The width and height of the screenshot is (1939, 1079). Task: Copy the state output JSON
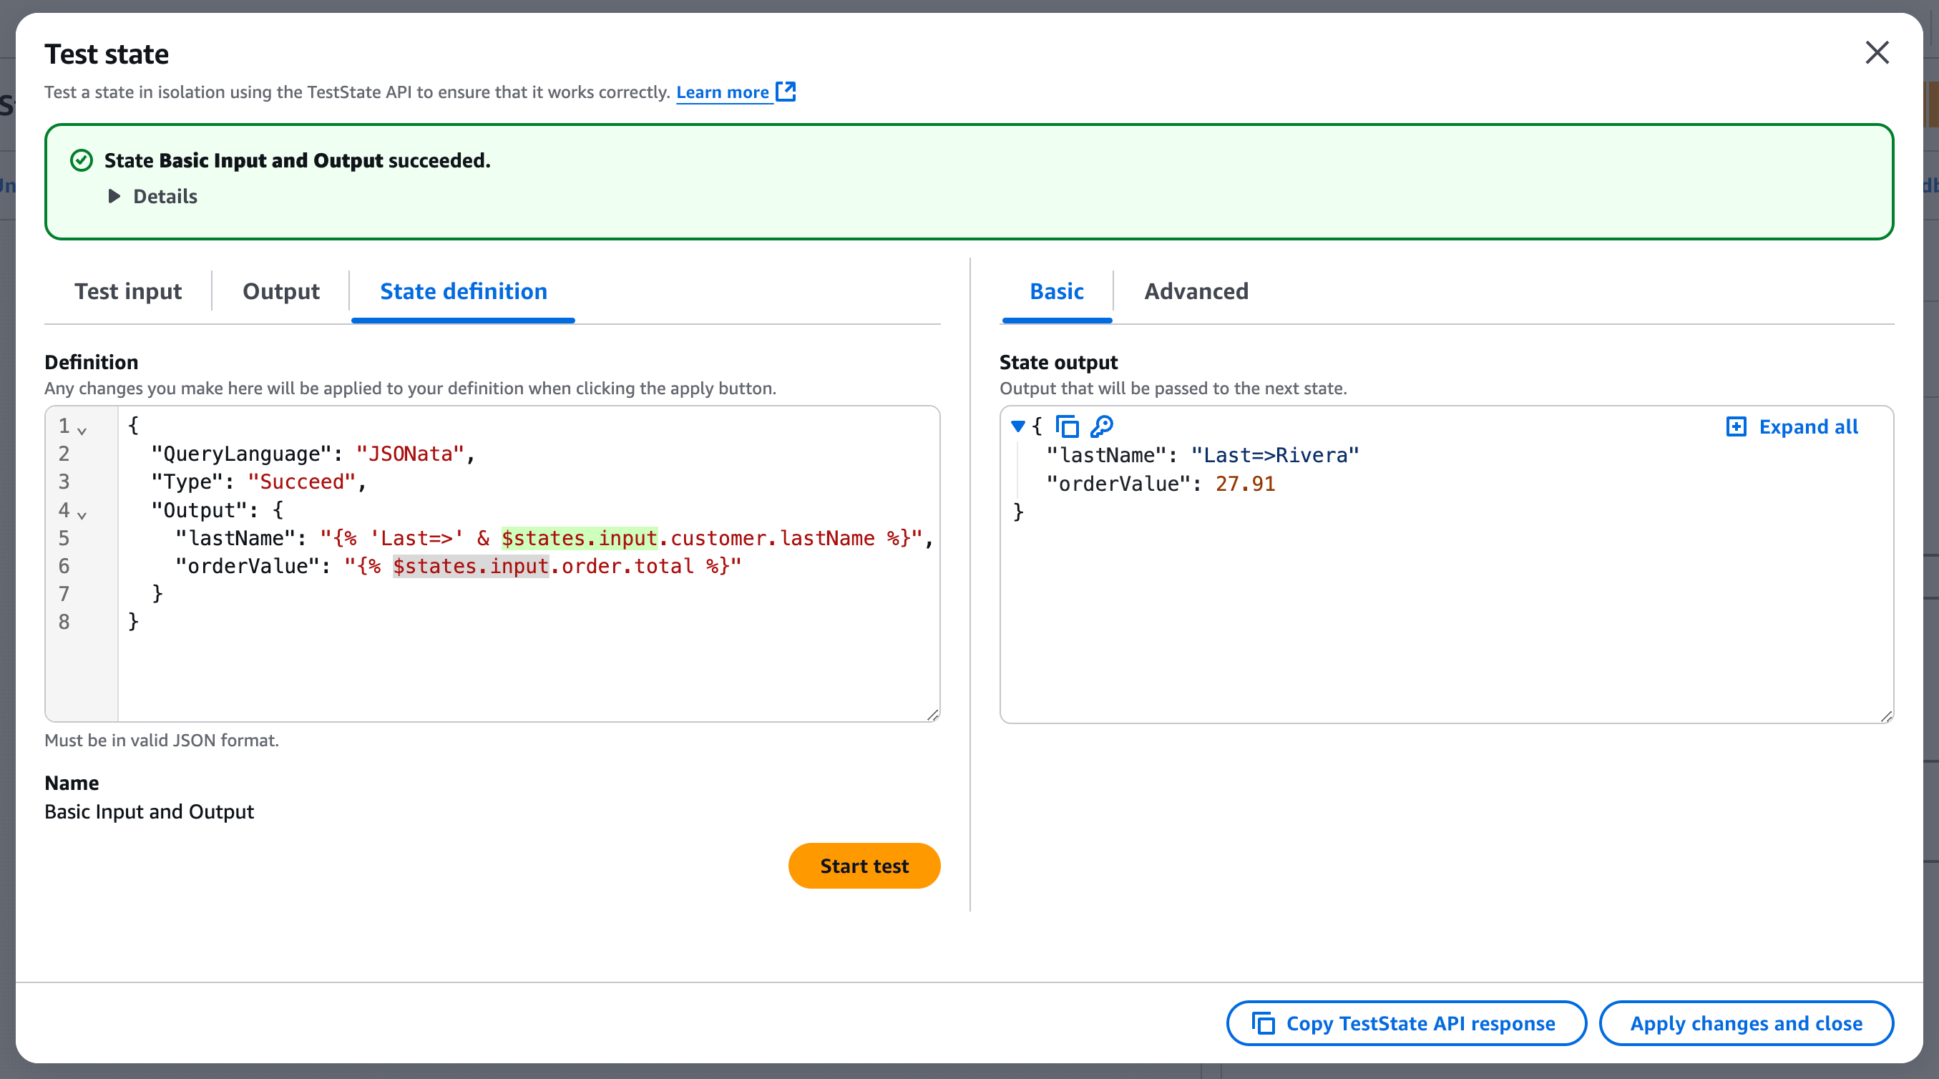coord(1068,426)
